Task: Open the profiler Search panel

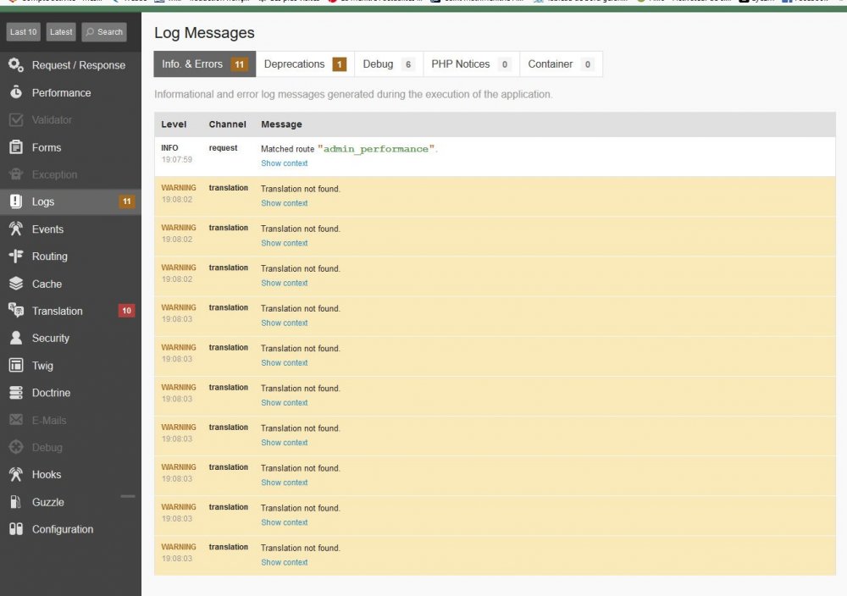Action: (x=103, y=31)
